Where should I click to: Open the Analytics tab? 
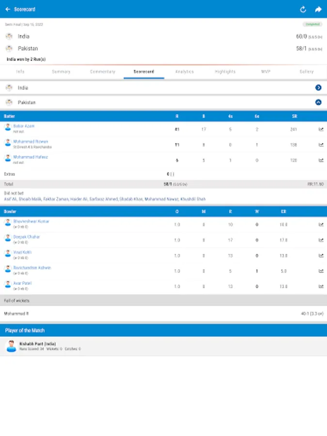(x=185, y=72)
